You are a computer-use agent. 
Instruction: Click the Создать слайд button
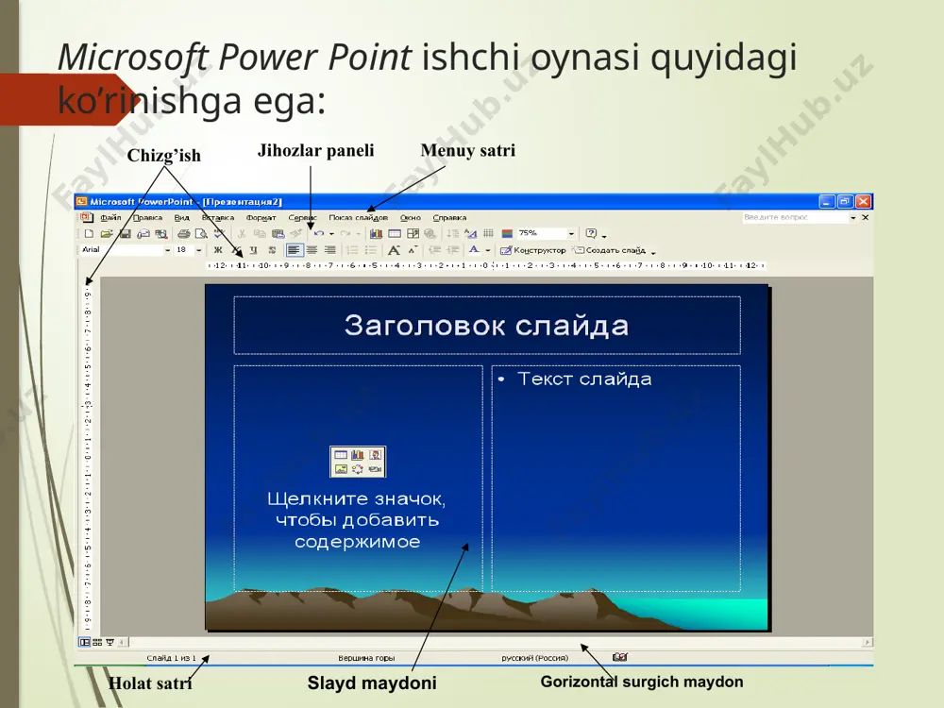(x=609, y=250)
